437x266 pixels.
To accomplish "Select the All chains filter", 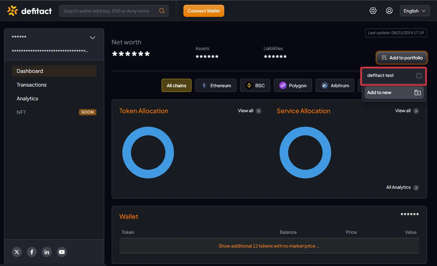I will pyautogui.click(x=176, y=86).
